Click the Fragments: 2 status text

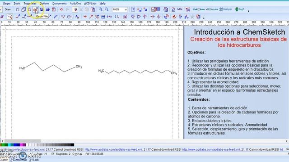[63, 154]
